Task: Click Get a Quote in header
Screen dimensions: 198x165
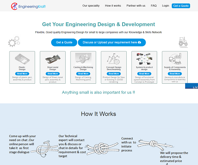Action: click(181, 6)
